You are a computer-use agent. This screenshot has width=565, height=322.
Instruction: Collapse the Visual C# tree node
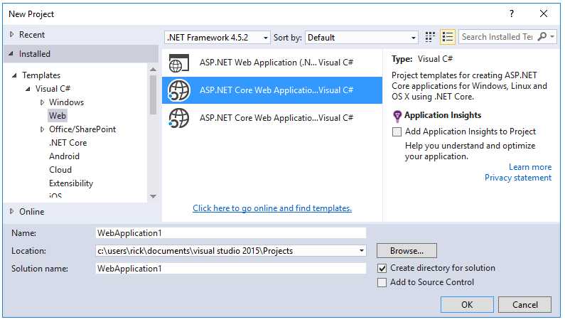[28, 89]
